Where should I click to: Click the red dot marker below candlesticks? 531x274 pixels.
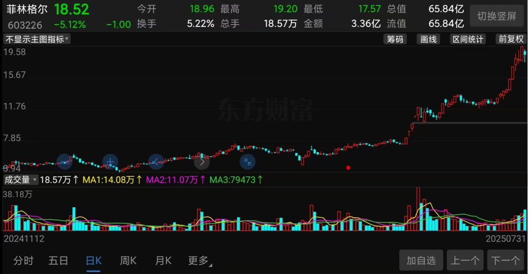(348, 167)
